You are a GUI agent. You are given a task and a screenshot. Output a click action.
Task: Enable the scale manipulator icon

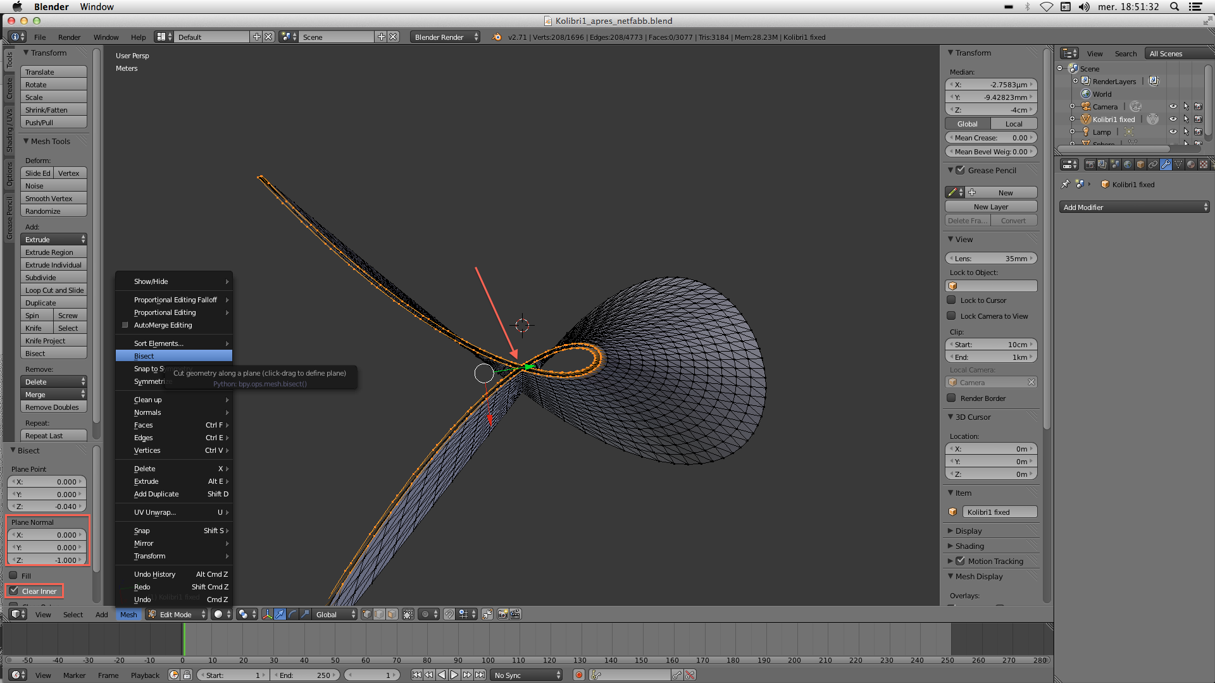[305, 614]
